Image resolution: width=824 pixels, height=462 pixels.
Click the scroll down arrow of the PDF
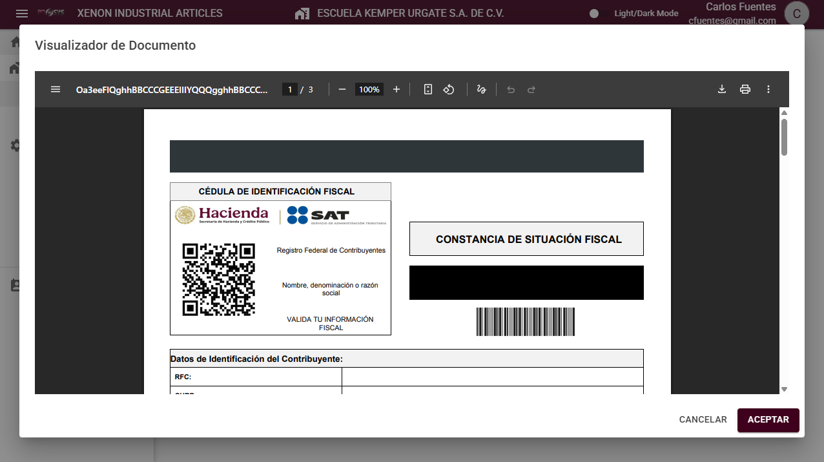click(784, 389)
